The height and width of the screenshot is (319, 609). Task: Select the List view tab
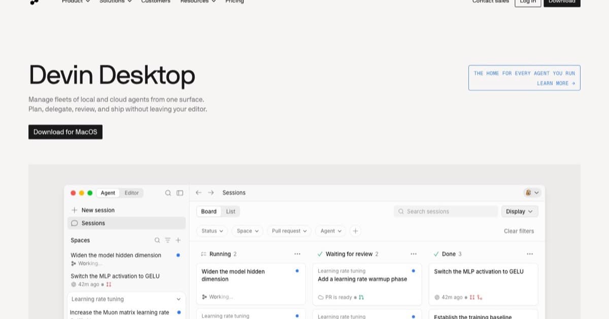(231, 212)
